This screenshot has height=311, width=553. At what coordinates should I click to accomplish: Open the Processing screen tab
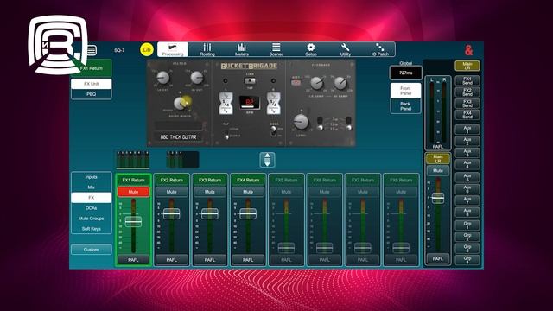(x=173, y=49)
